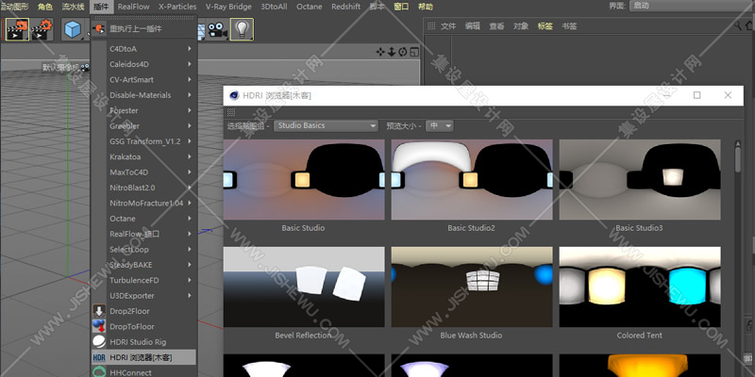Click the HDR icon of the HDRI 浏览器 entry

point(99,357)
